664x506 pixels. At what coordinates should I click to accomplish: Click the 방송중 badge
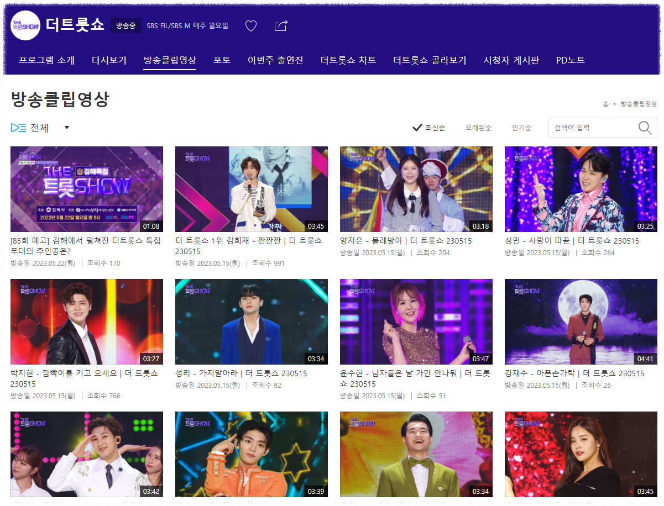point(126,25)
